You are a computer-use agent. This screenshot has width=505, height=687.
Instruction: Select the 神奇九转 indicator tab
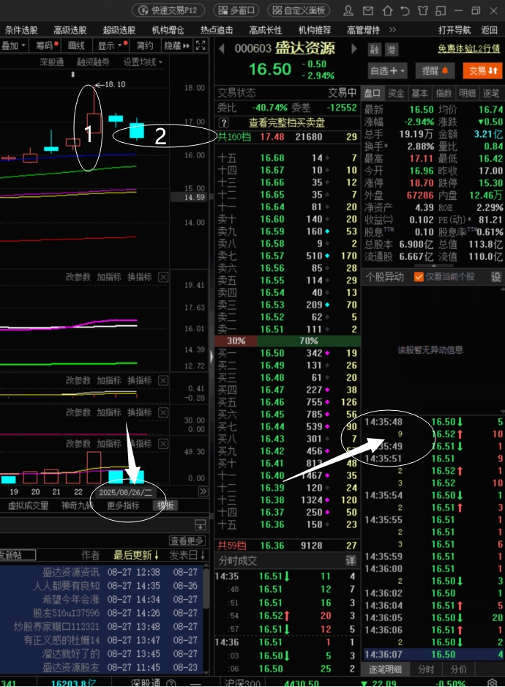click(x=78, y=505)
